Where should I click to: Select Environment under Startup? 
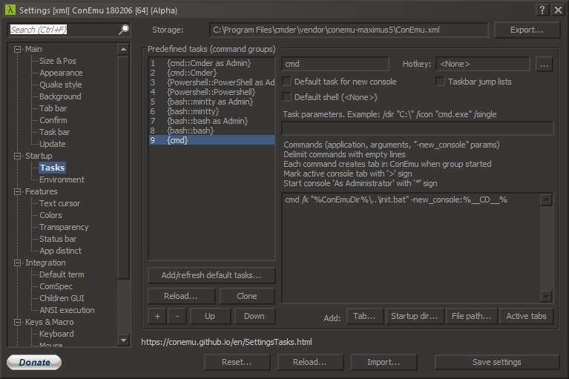point(62,179)
